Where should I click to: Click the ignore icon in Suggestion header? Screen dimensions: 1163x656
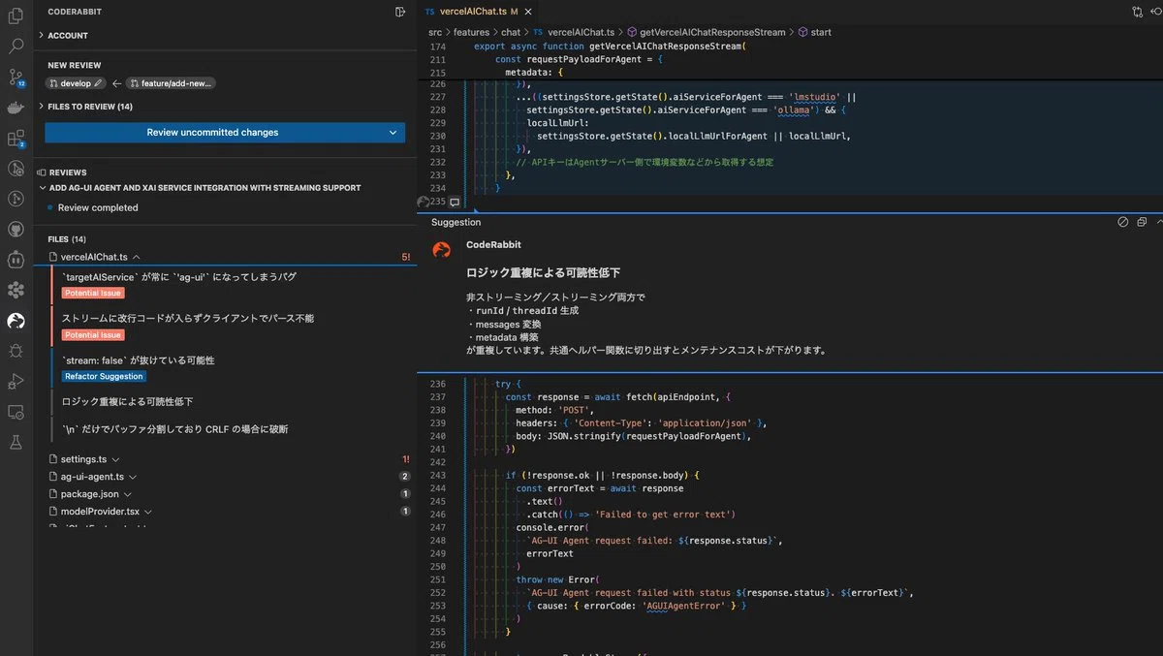tap(1122, 222)
